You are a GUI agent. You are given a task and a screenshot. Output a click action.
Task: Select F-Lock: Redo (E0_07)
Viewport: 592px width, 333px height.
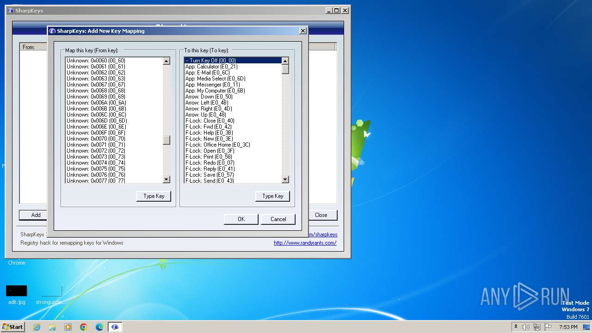[233, 163]
